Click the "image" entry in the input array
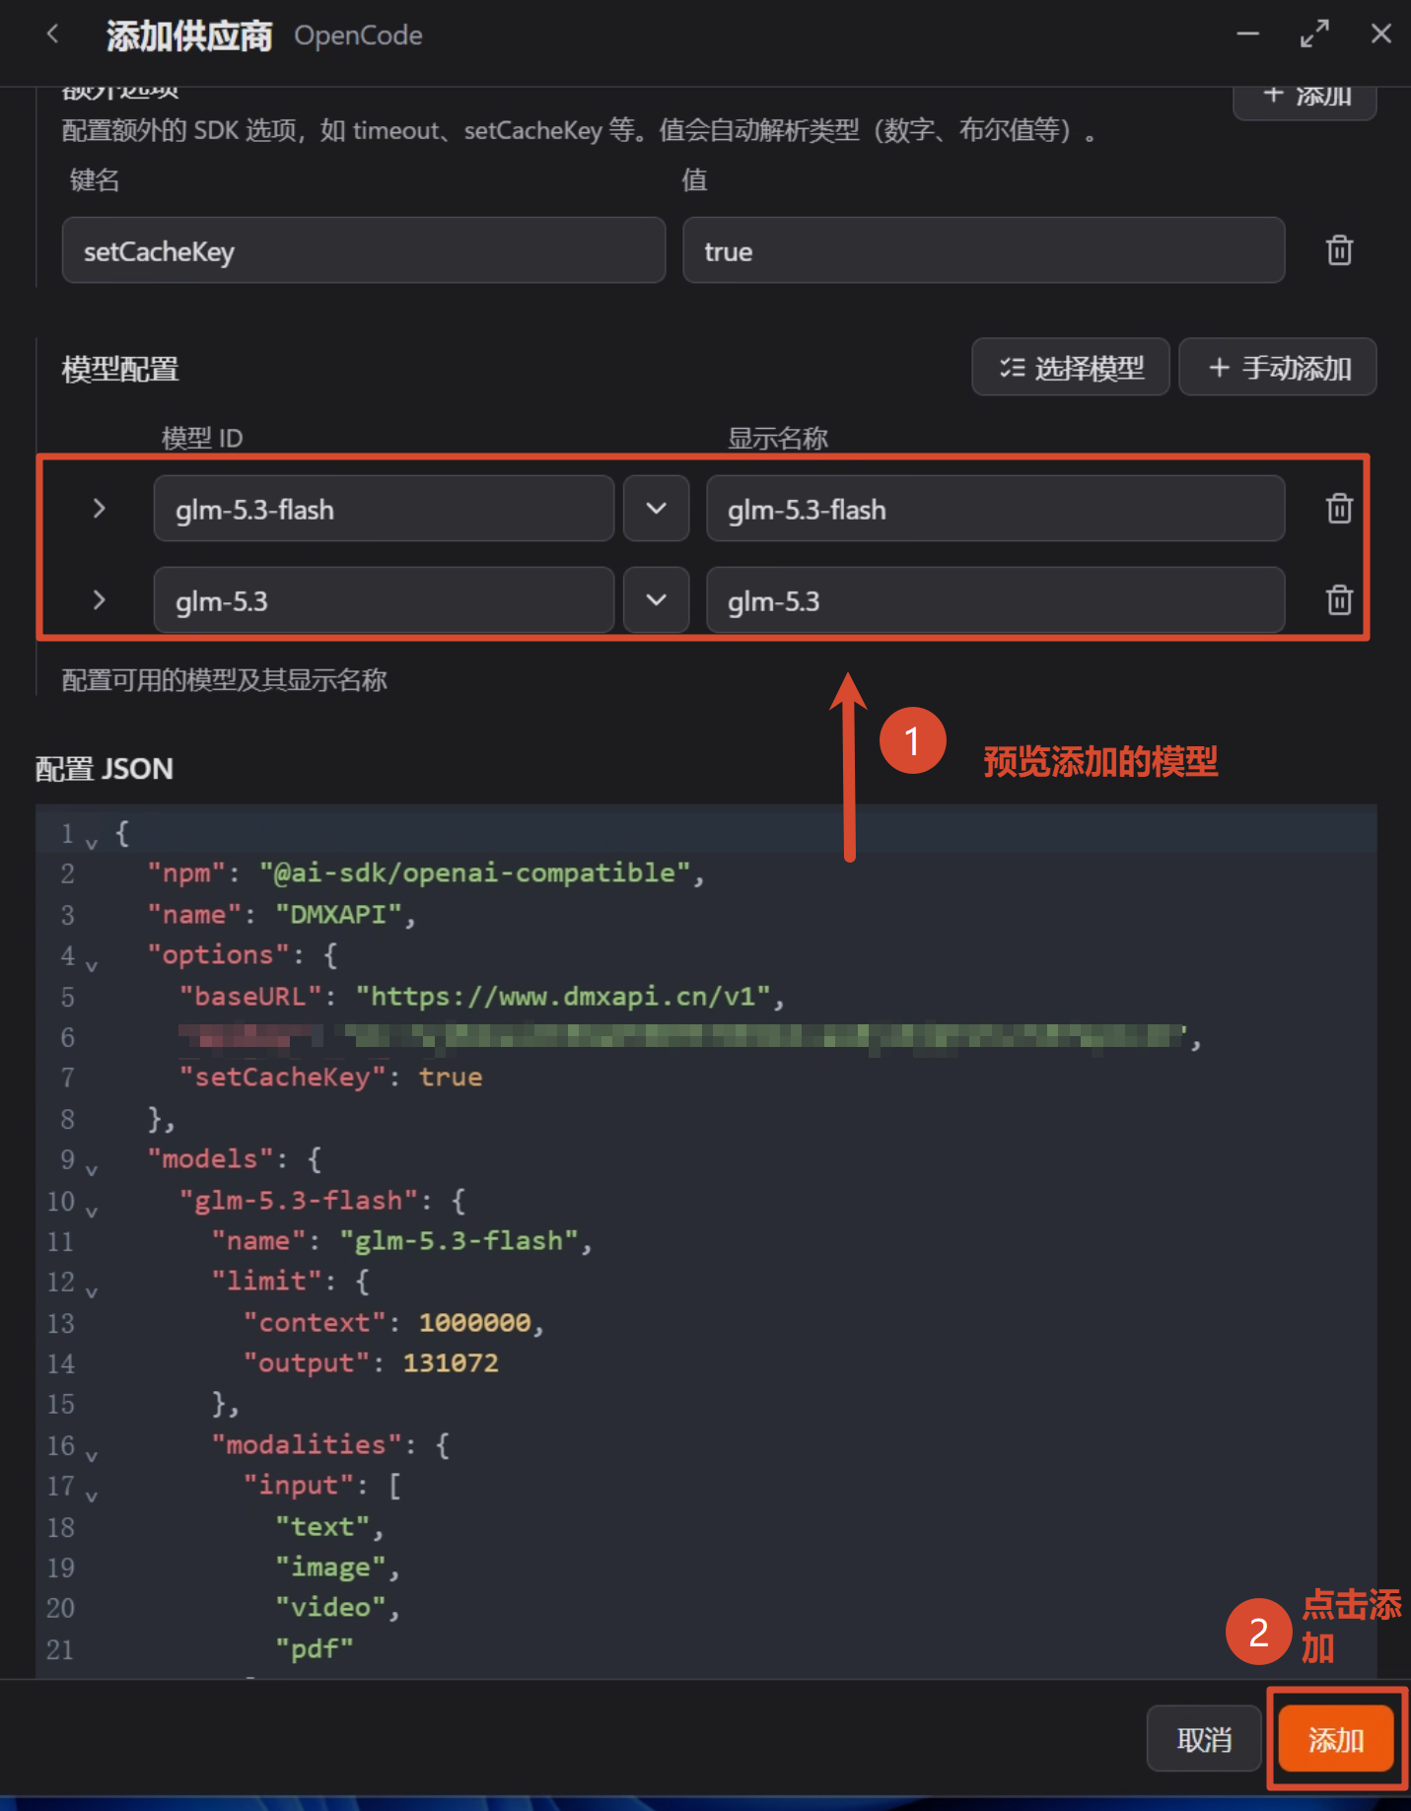The image size is (1411, 1811). pyautogui.click(x=331, y=1567)
